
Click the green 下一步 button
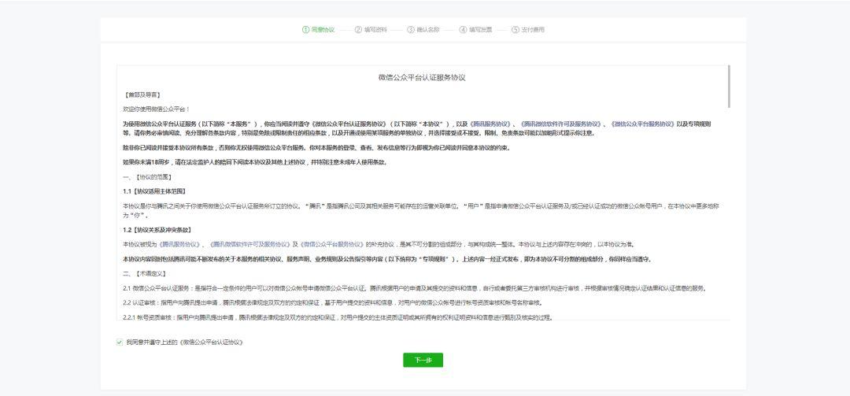(423, 361)
